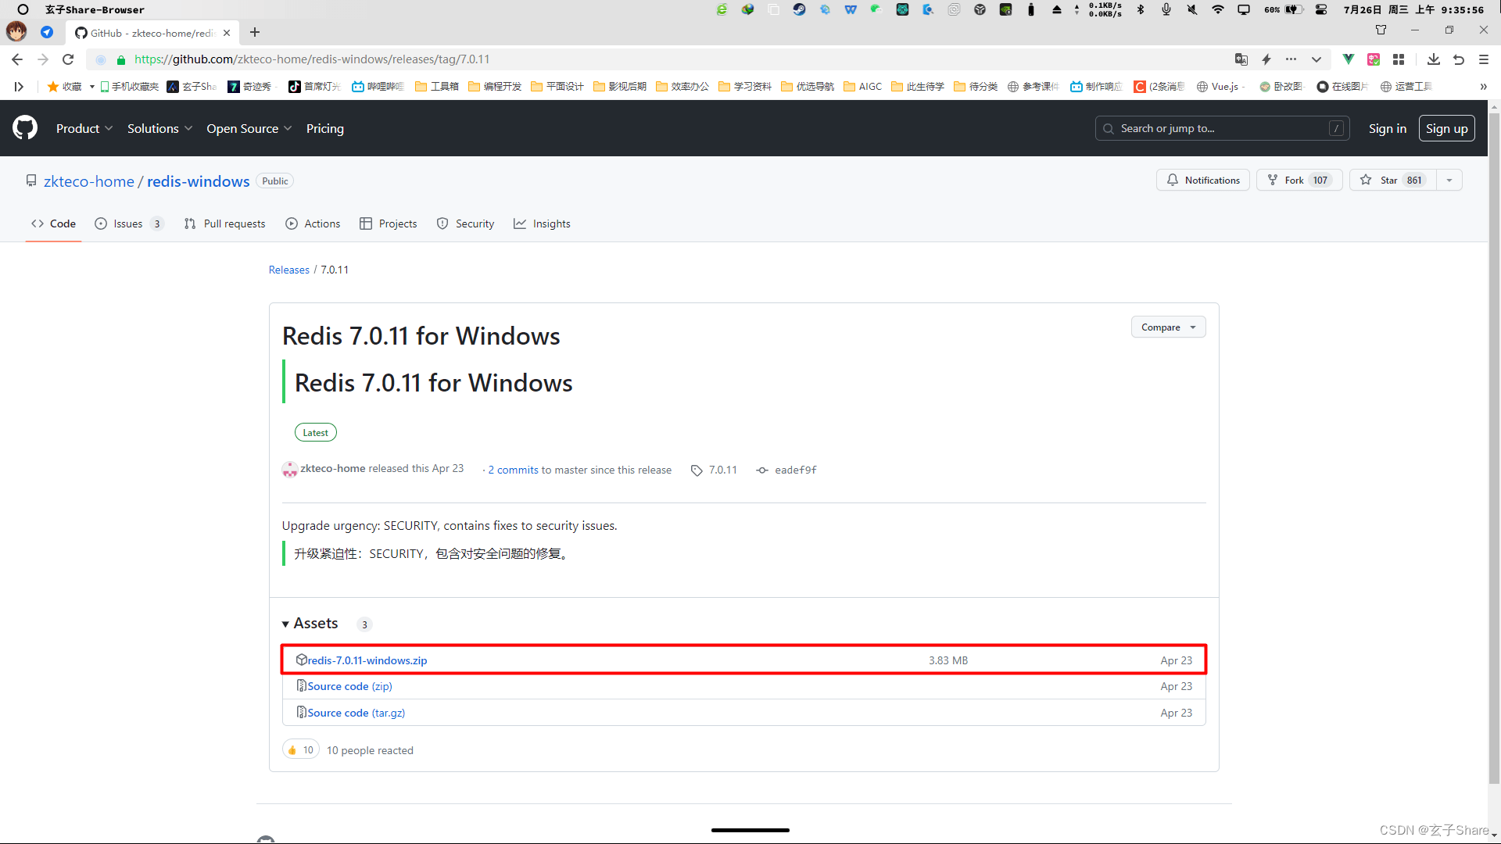Click the zkteco-home repository link
This screenshot has width=1501, height=844.
(88, 181)
